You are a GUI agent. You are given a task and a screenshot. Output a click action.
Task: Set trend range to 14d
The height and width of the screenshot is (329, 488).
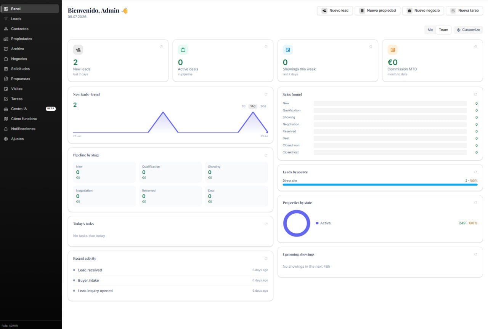pos(253,106)
